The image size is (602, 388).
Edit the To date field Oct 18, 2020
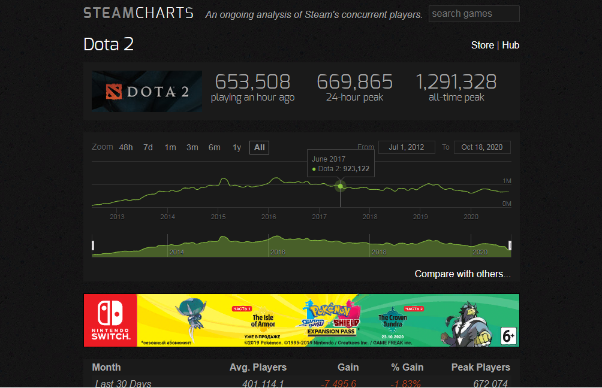click(x=482, y=147)
